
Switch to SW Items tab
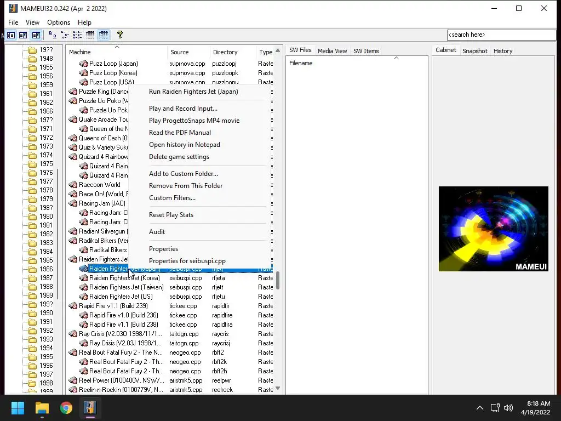(366, 51)
